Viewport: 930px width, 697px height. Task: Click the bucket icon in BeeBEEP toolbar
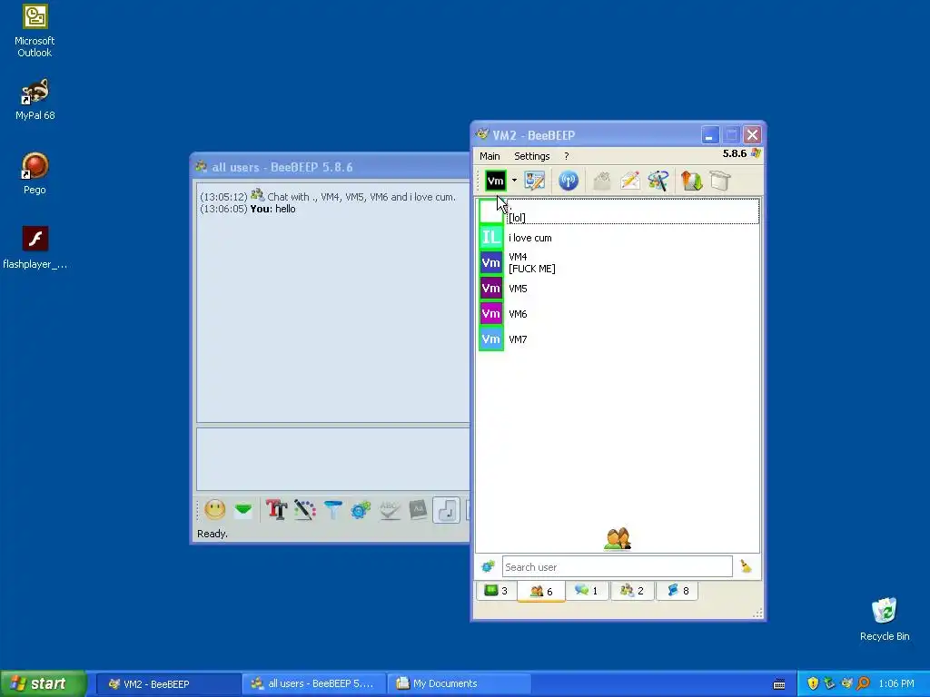[720, 181]
